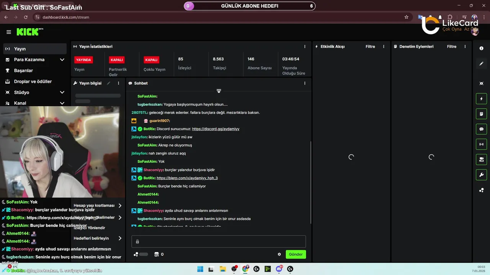Image resolution: width=490 pixels, height=275 pixels.
Task: Expand the Kanal chevron
Action: click(x=62, y=103)
